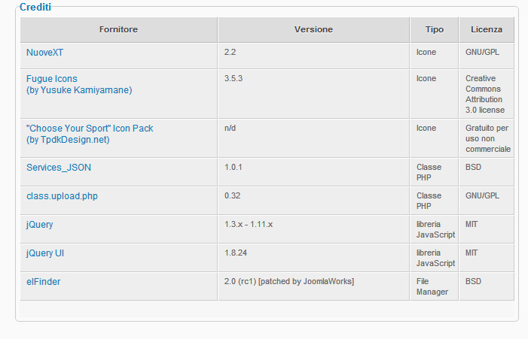Click the File Manager type cell

coord(435,286)
